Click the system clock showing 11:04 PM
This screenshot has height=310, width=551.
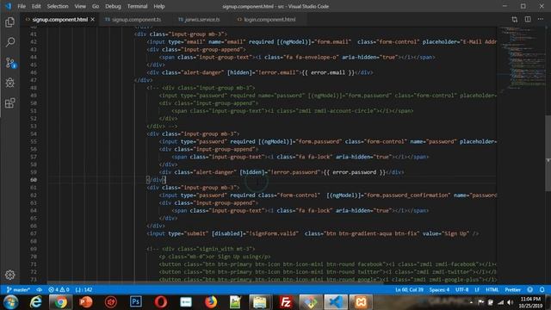point(530,302)
